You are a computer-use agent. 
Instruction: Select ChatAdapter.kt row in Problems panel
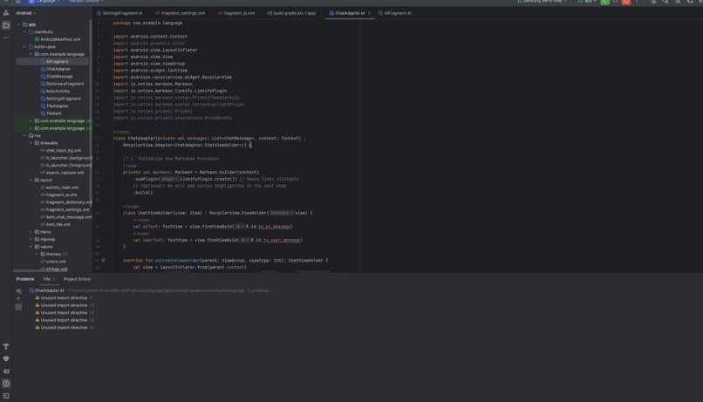click(149, 290)
